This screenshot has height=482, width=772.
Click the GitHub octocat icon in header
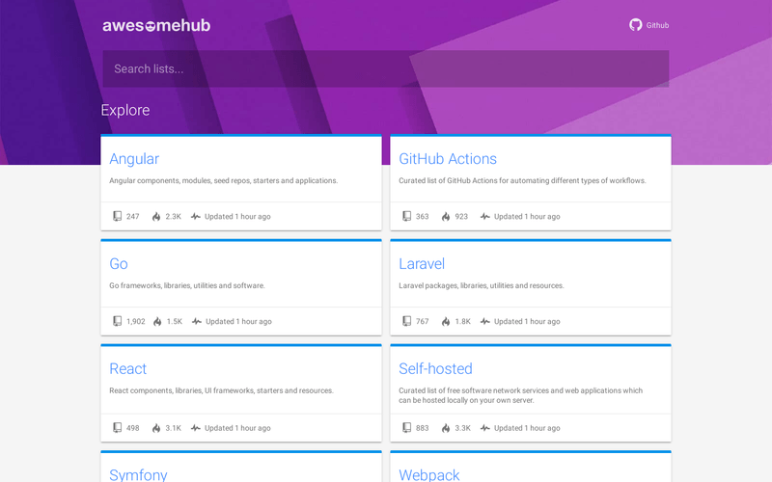636,25
